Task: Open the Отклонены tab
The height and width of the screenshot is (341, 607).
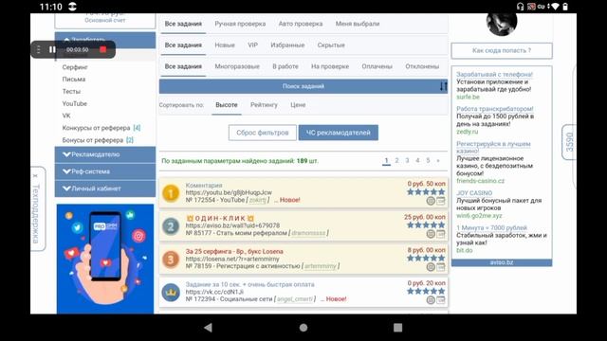Action: 422,66
